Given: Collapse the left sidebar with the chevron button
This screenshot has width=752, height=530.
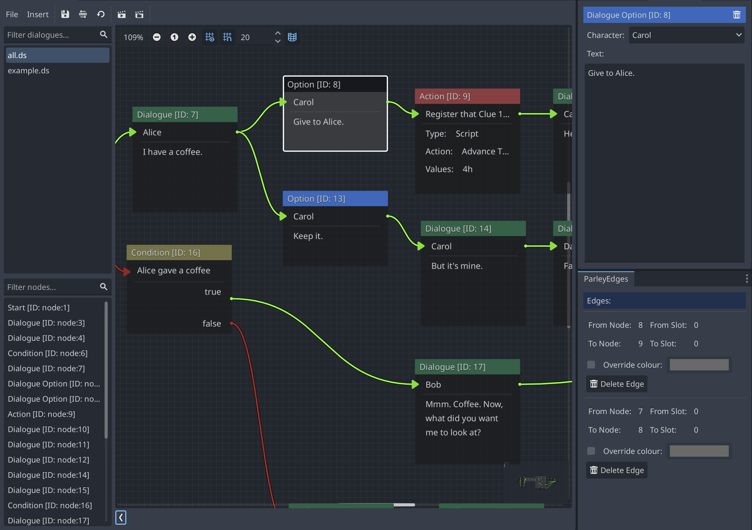Looking at the screenshot, I should click(121, 518).
